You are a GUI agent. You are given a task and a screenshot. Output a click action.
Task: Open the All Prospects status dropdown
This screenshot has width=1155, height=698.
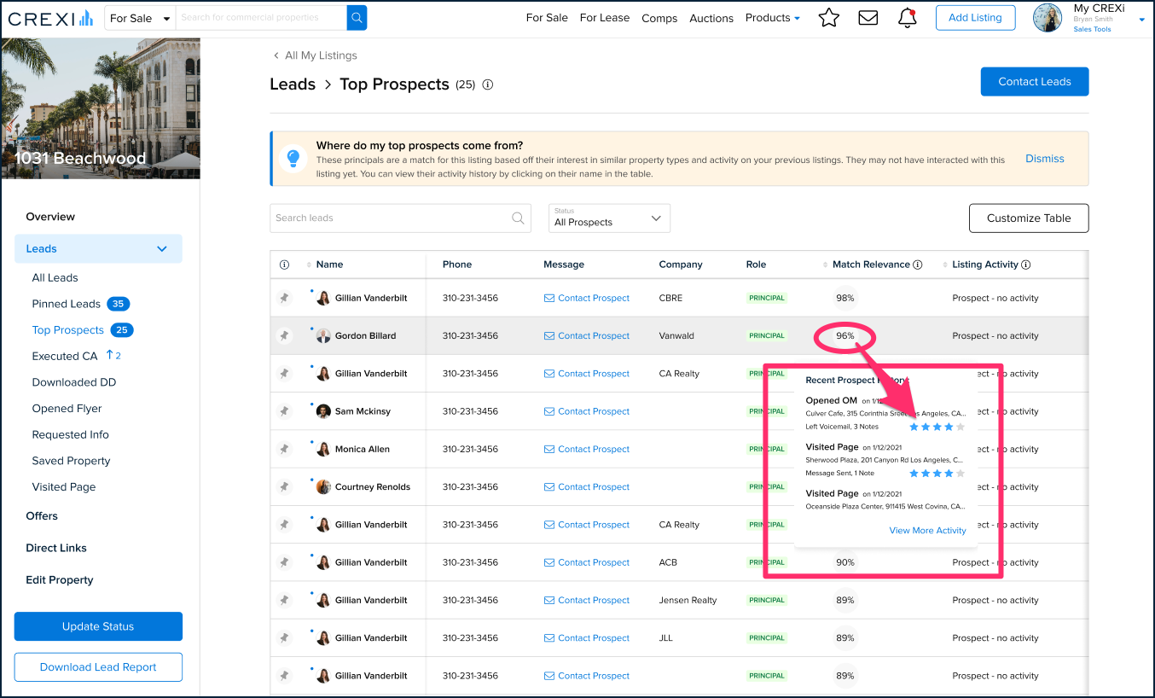(x=608, y=218)
